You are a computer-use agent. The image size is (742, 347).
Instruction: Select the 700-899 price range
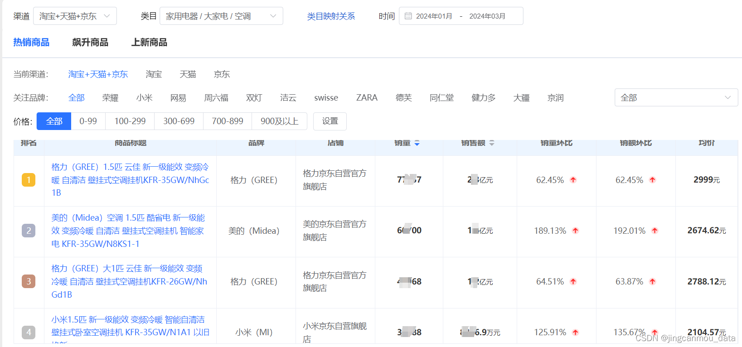228,121
